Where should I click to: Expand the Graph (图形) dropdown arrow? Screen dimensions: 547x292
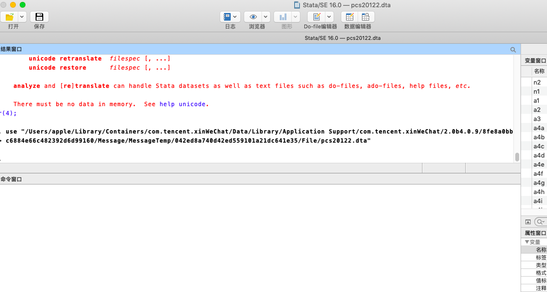pyautogui.click(x=296, y=17)
